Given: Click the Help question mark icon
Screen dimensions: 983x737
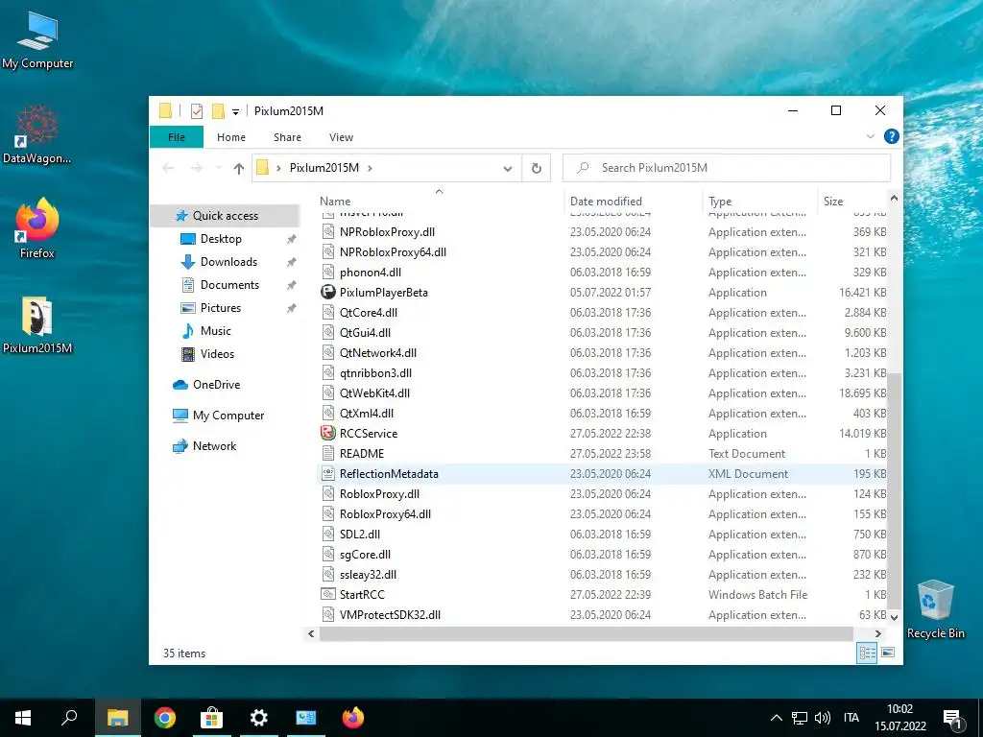Looking at the screenshot, I should pos(891,136).
